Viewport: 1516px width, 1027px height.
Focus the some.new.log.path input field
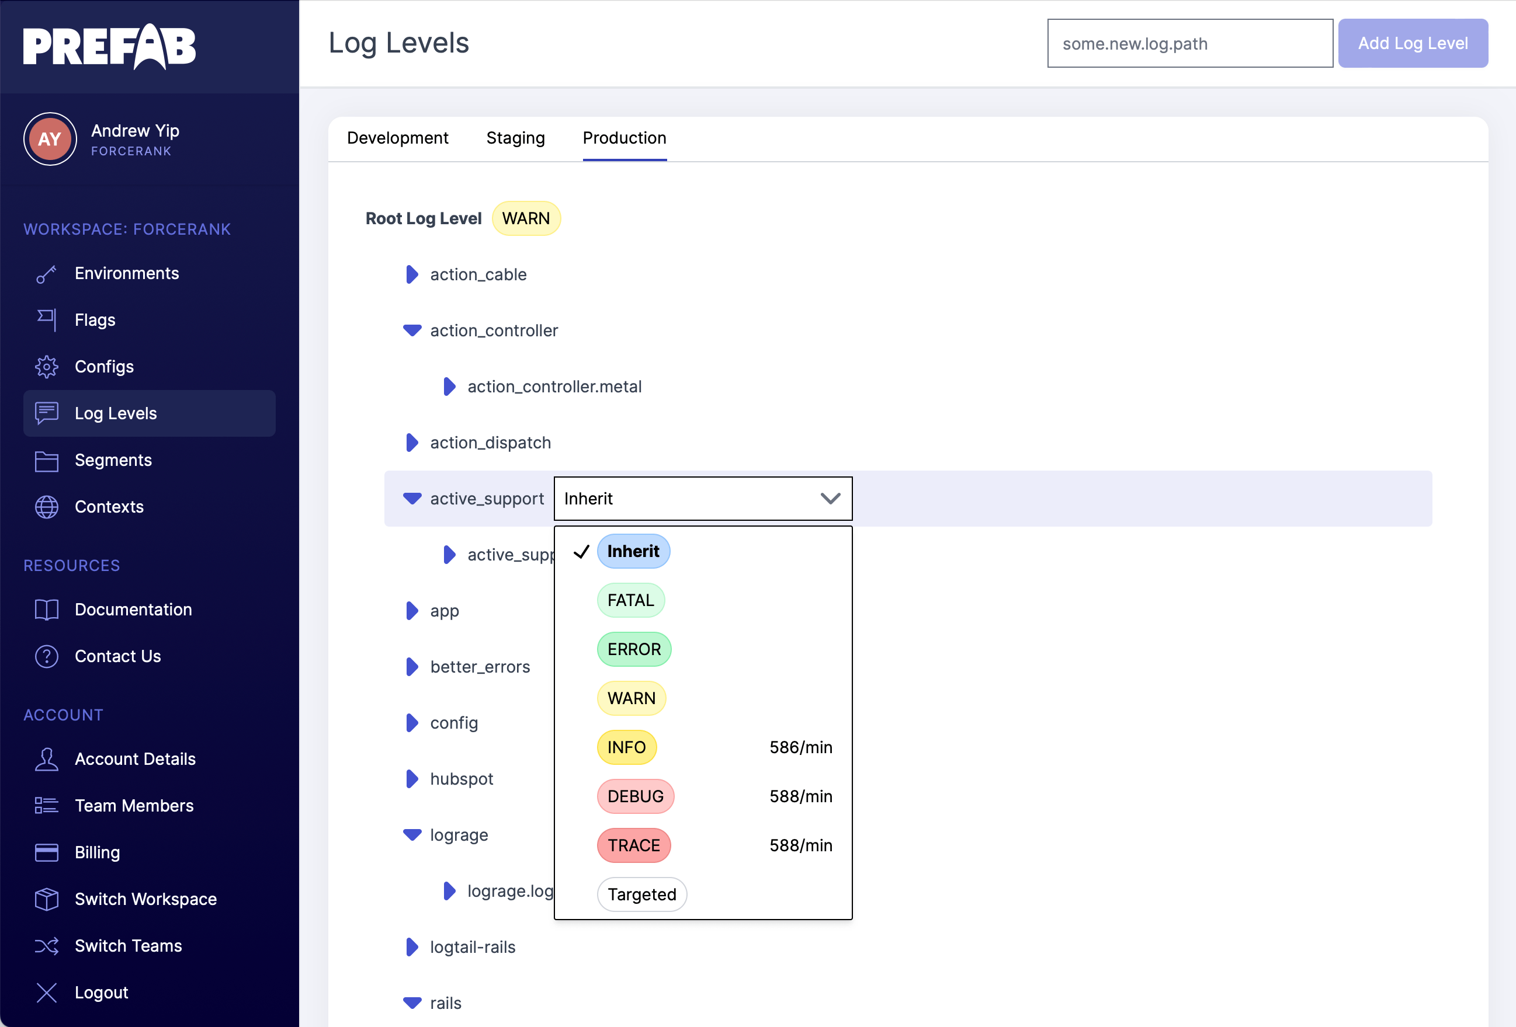1189,44
